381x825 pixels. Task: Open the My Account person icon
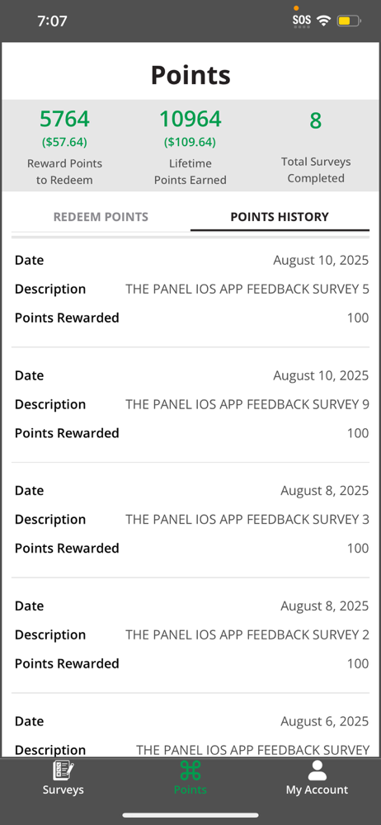click(x=317, y=771)
